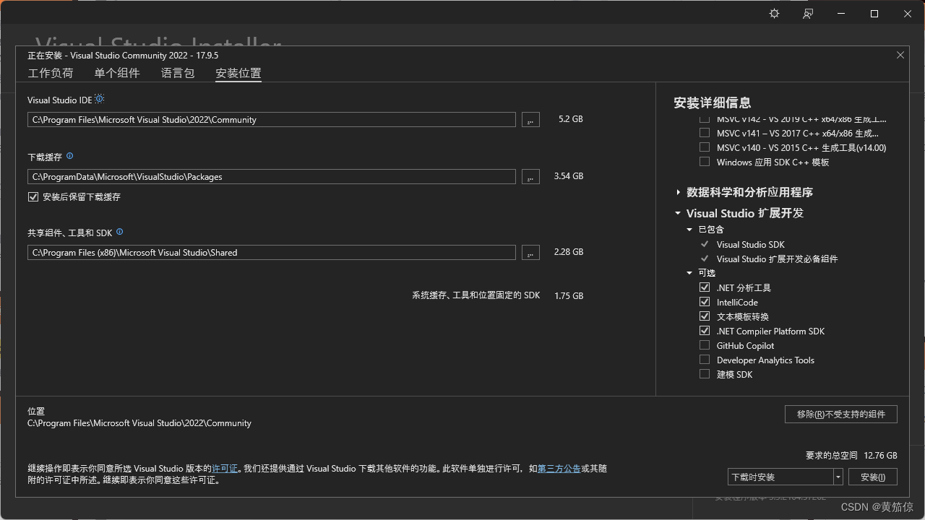Uncheck IntelliCode component

coord(705,302)
